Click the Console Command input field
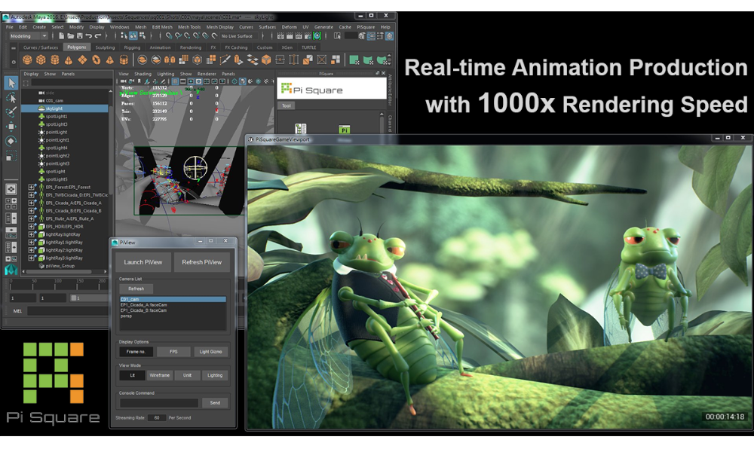This screenshot has height=452, width=754. pyautogui.click(x=159, y=403)
